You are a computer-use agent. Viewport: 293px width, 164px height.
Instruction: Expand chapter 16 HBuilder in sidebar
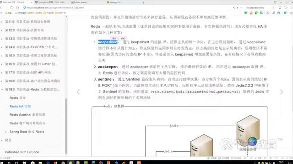pos(1,64)
